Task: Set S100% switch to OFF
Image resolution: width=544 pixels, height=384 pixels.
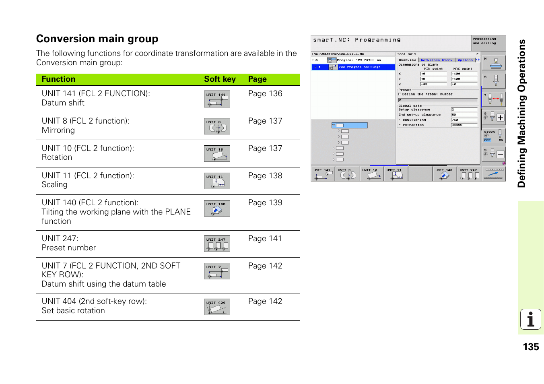Action: 488,140
